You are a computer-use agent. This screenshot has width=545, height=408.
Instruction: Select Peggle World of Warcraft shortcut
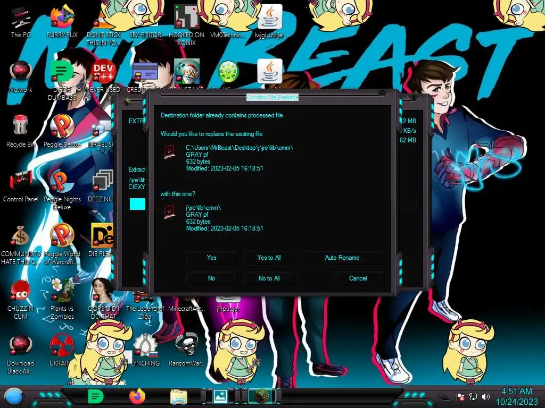point(62,245)
